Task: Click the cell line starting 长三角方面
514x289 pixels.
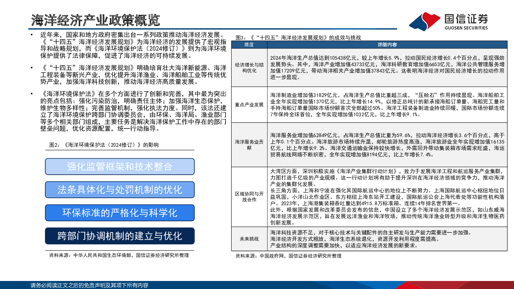Action: (387, 197)
